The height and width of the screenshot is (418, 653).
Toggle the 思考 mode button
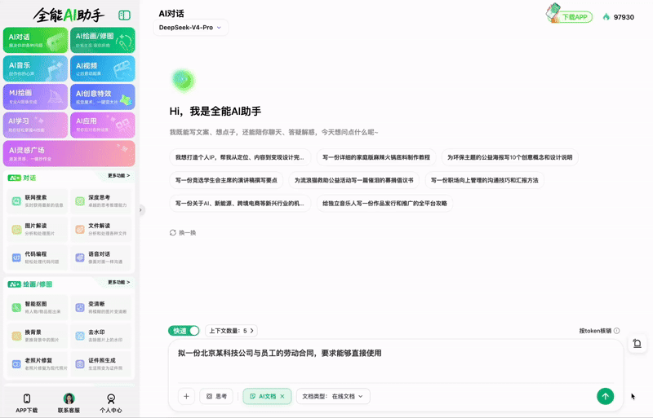pyautogui.click(x=216, y=396)
